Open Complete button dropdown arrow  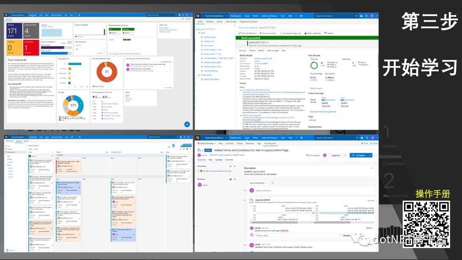coord(370,155)
